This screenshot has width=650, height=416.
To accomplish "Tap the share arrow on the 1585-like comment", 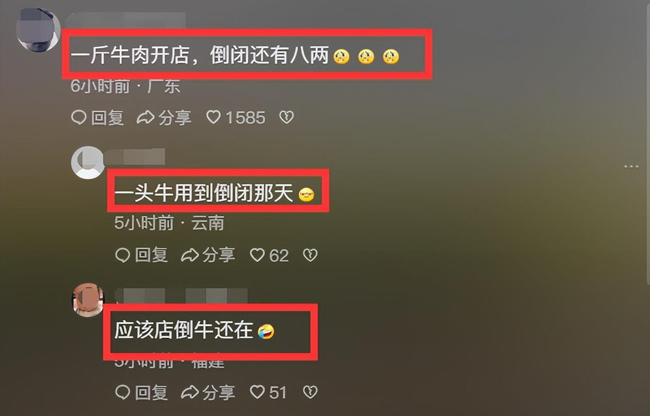I will pos(164,117).
